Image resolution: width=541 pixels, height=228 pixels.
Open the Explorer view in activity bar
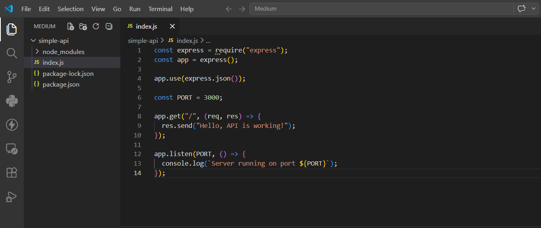[12, 29]
